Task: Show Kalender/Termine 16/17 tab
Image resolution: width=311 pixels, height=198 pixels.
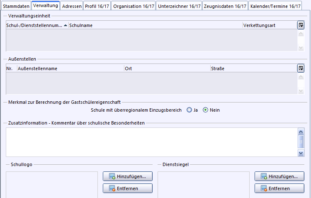Action: tap(275, 6)
